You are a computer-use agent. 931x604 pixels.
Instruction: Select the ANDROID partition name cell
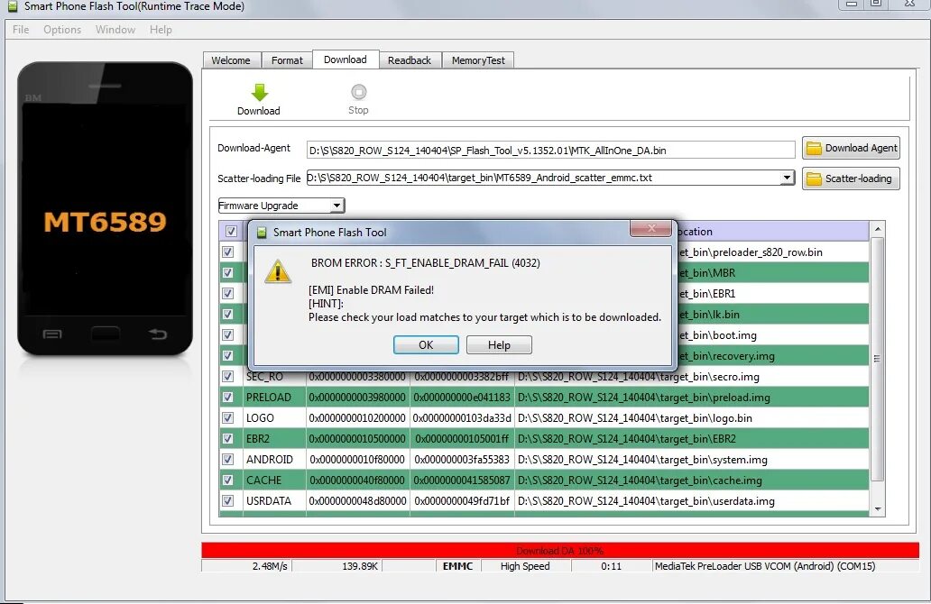(x=274, y=459)
